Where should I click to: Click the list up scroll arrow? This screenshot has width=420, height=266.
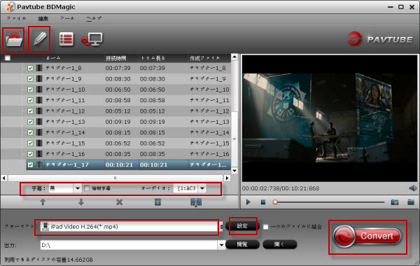[234, 57]
